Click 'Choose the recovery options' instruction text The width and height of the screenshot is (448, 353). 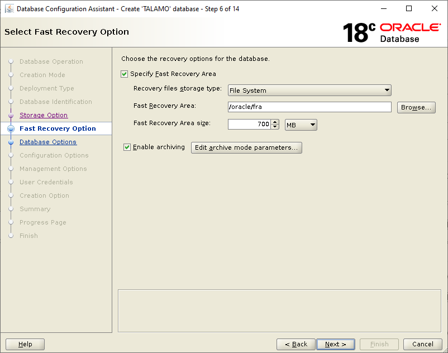click(x=196, y=59)
